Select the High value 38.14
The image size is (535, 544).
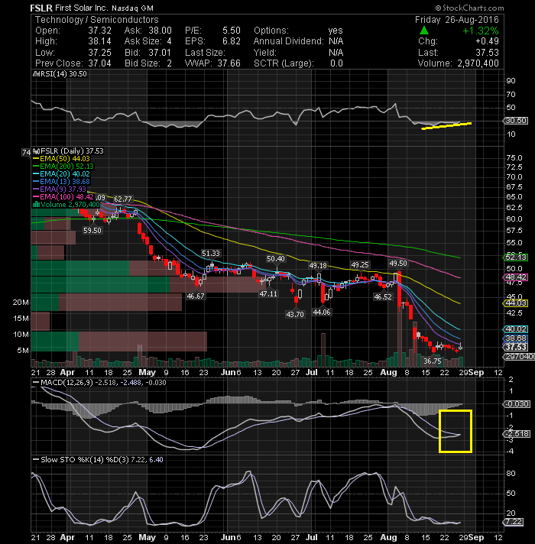tap(99, 41)
